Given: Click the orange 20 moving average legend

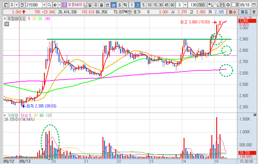Looking at the screenshot, I should click(34, 19).
